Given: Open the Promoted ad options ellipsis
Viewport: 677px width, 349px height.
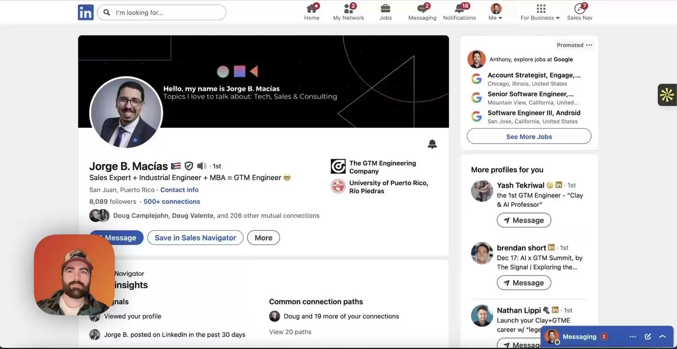Looking at the screenshot, I should coord(589,45).
